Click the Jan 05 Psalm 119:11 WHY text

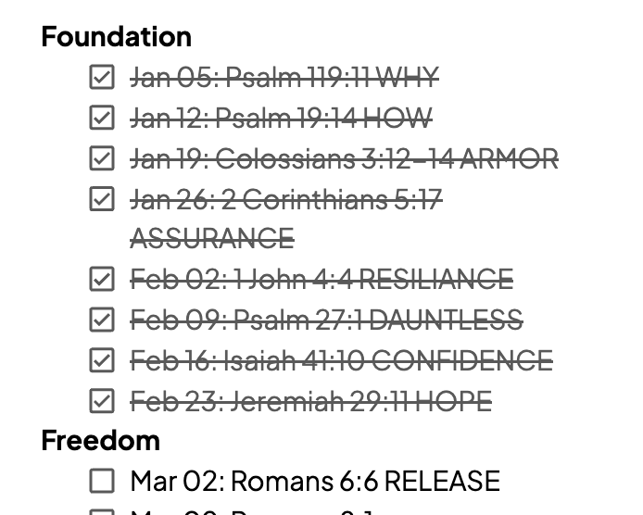coord(284,77)
